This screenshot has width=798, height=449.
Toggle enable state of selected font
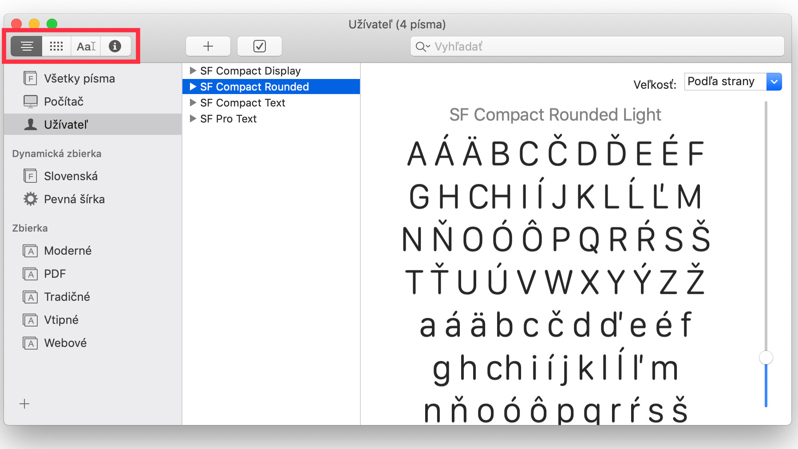point(260,46)
